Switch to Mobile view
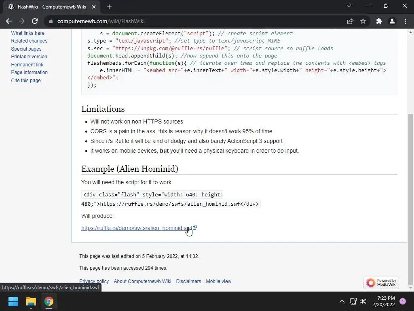414x311 pixels. [x=219, y=281]
